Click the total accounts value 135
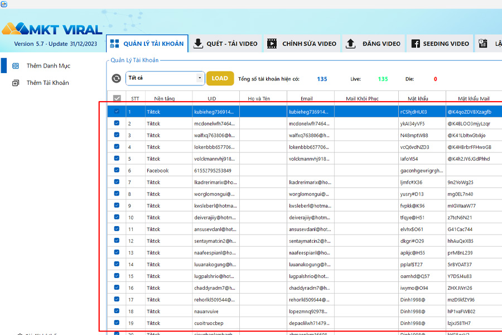The image size is (502, 335). coord(322,79)
